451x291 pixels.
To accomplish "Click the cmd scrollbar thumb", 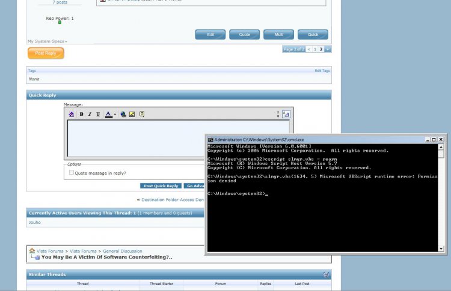I will point(441,154).
